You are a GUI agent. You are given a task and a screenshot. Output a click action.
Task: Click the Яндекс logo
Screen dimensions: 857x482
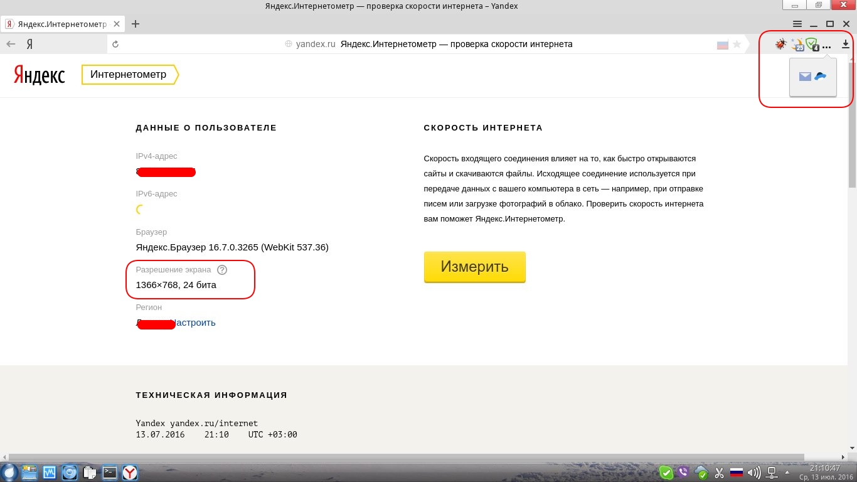39,75
